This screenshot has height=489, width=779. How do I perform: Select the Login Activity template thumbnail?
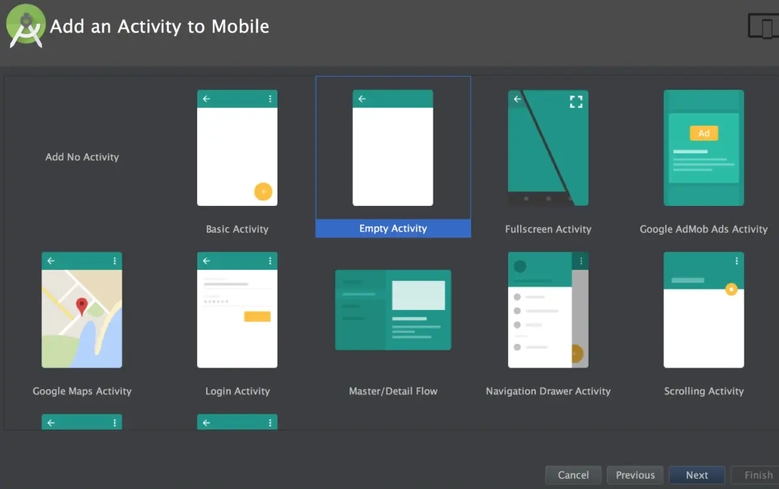(x=237, y=310)
